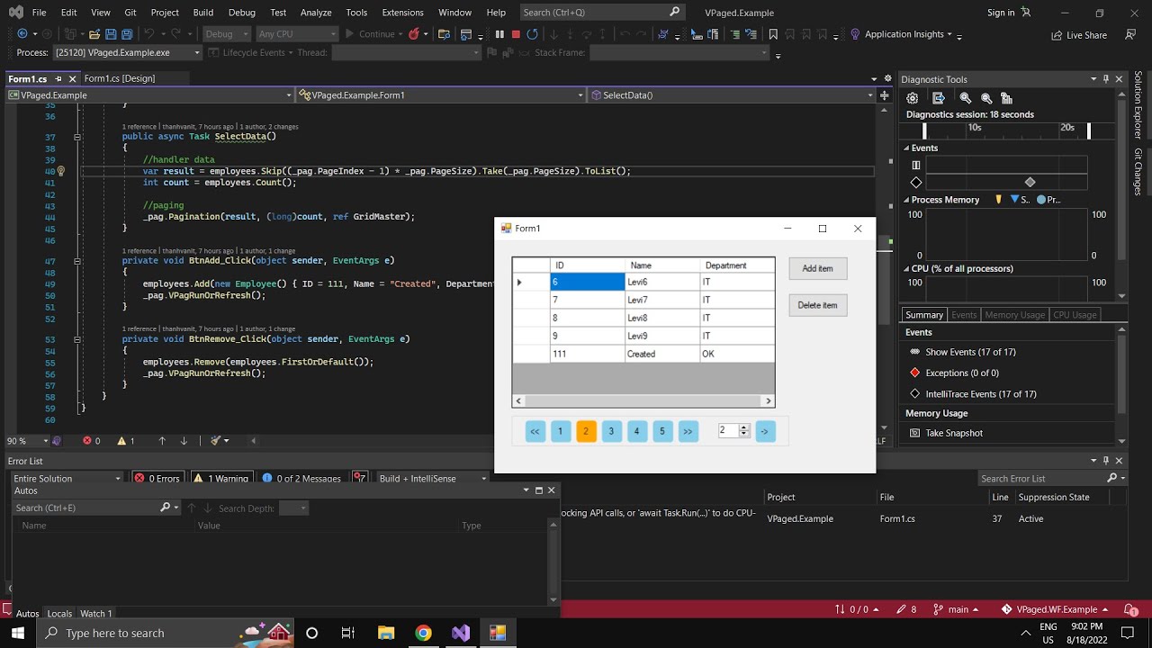Screen dimensions: 1152x648
Task: Open the Analyze menu
Action: click(316, 13)
